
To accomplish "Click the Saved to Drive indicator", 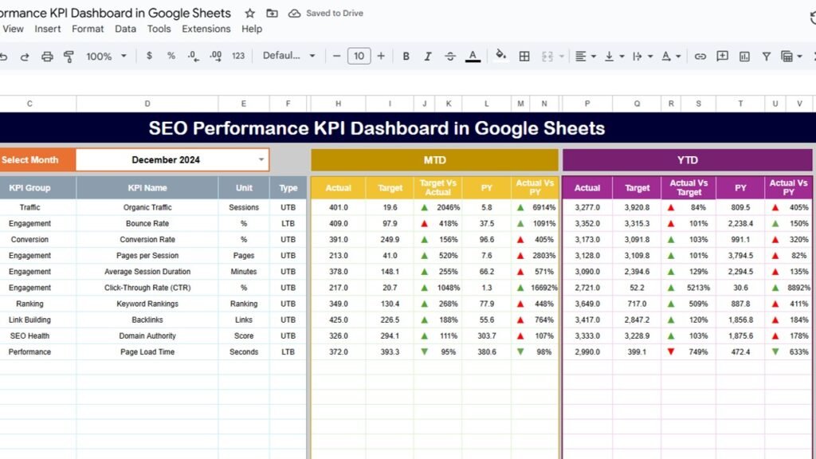I will coord(325,13).
